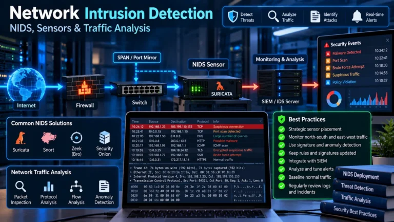
Task: Toggle the Baseline normal traffic checkmark
Action: tap(282, 177)
